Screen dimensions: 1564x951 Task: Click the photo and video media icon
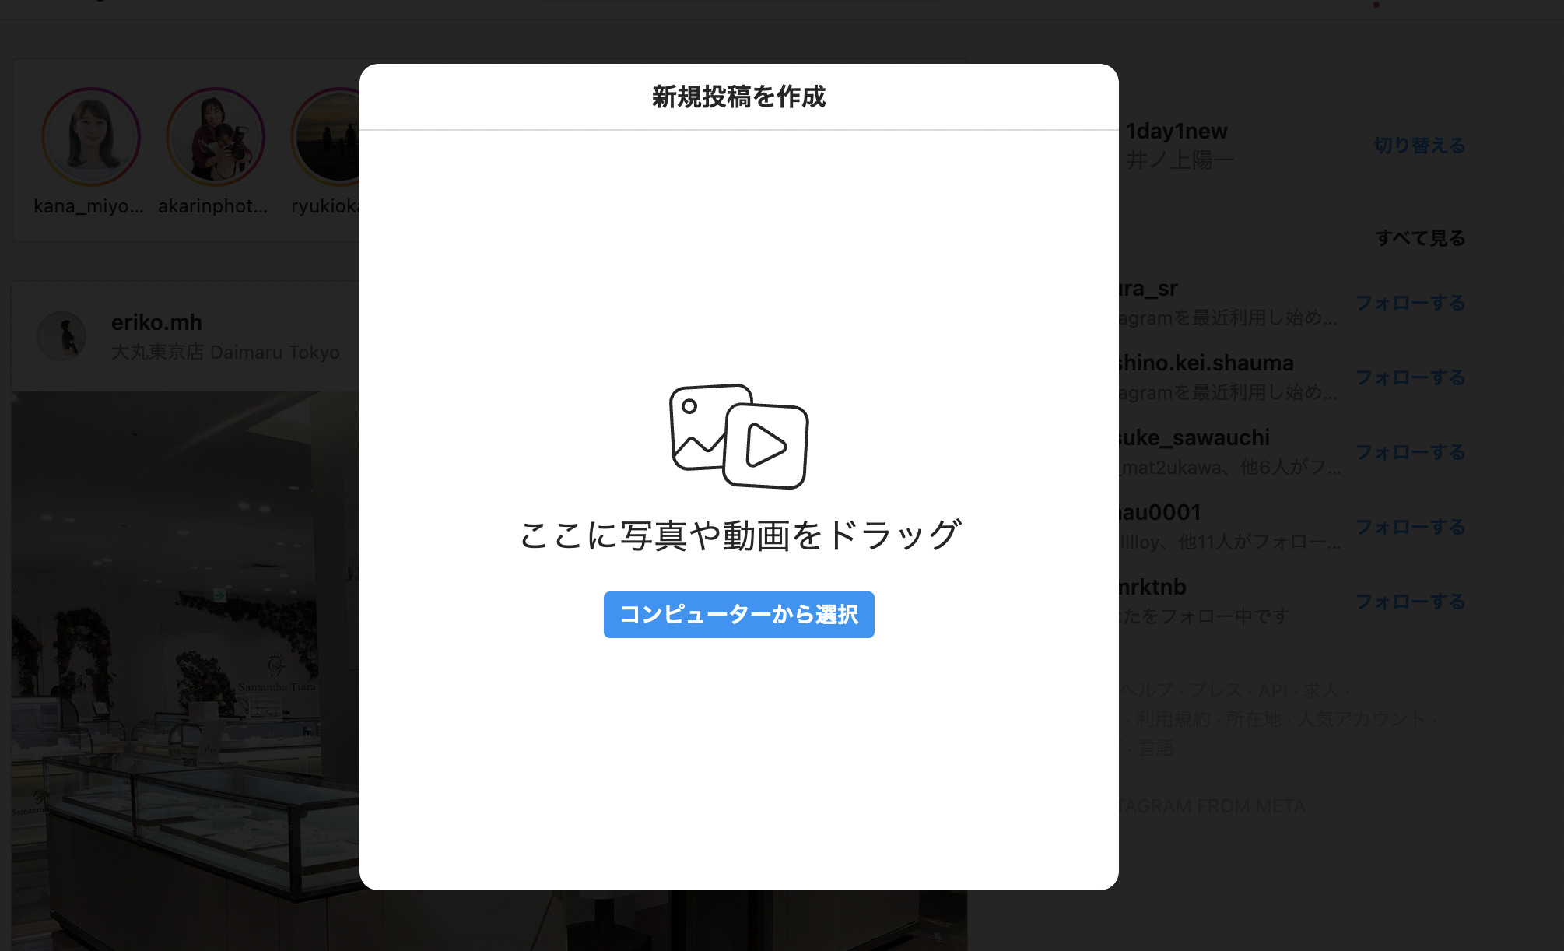(738, 436)
